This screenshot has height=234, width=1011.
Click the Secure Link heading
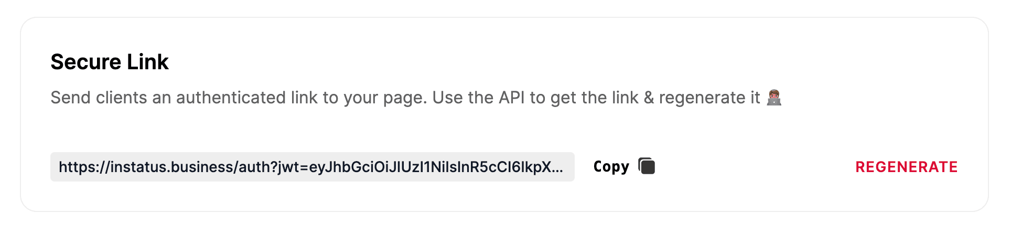pos(109,62)
